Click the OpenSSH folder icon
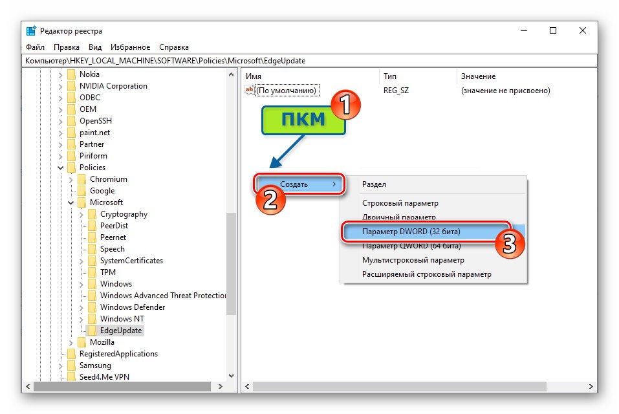This screenshot has width=619, height=414. point(71,121)
